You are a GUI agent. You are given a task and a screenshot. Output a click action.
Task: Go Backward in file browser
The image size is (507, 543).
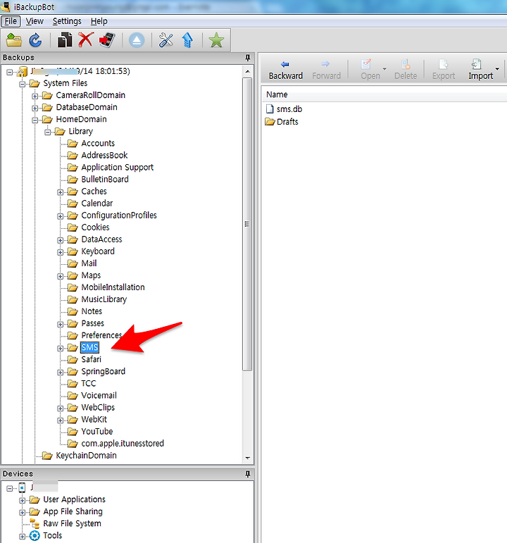tap(286, 70)
